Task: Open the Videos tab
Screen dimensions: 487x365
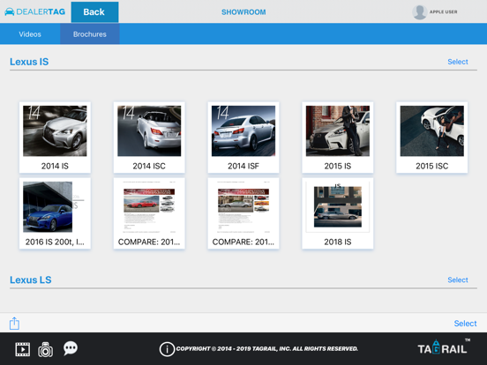Action: click(x=30, y=34)
